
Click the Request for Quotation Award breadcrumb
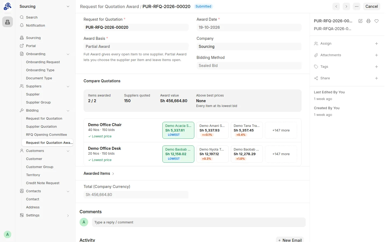click(x=109, y=6)
